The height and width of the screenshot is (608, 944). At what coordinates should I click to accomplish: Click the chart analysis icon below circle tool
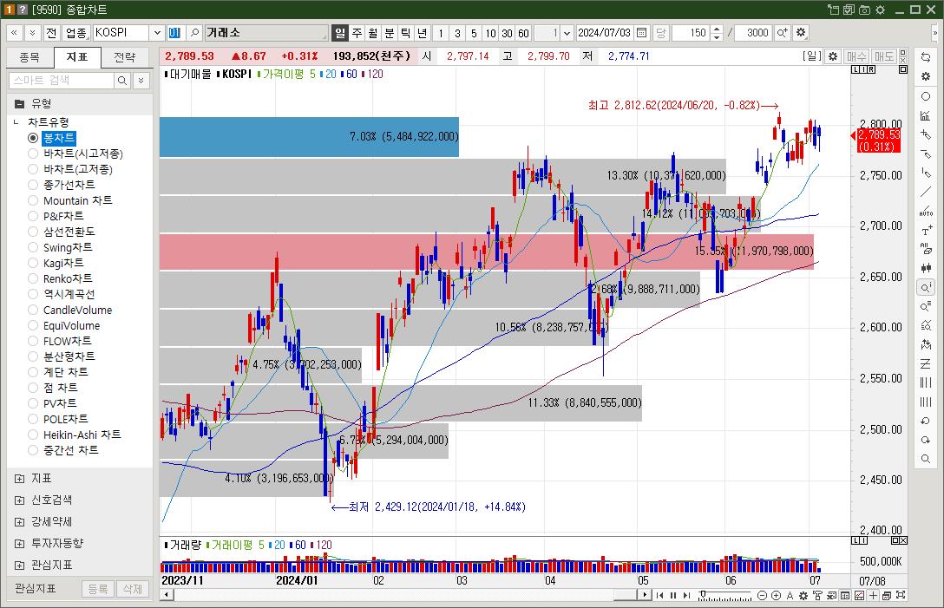click(926, 115)
